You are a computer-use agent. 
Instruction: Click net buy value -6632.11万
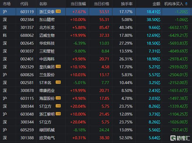[x=178, y=27]
